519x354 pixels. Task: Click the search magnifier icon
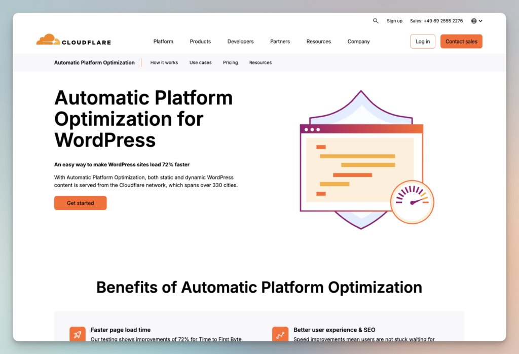(376, 21)
